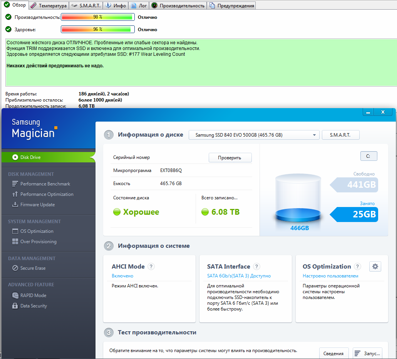Click the AHCI Mode help question mark
Image resolution: width=397 pixels, height=359 pixels.
(x=151, y=266)
